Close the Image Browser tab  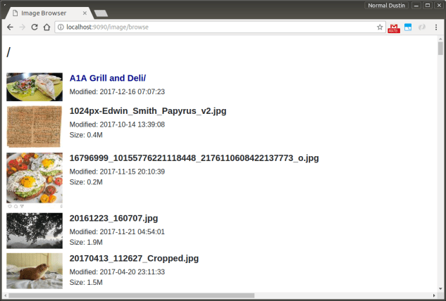85,12
